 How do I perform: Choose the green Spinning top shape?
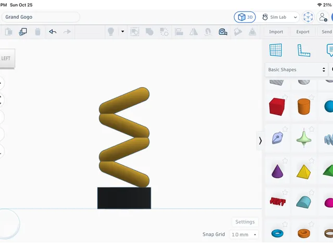pos(304,139)
